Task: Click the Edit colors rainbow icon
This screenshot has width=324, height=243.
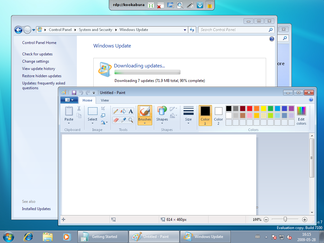Action: click(301, 111)
